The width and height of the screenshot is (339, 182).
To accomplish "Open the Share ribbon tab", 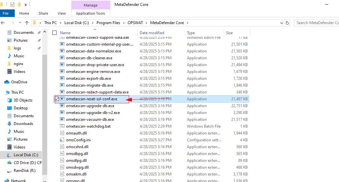I will pyautogui.click(x=43, y=13).
